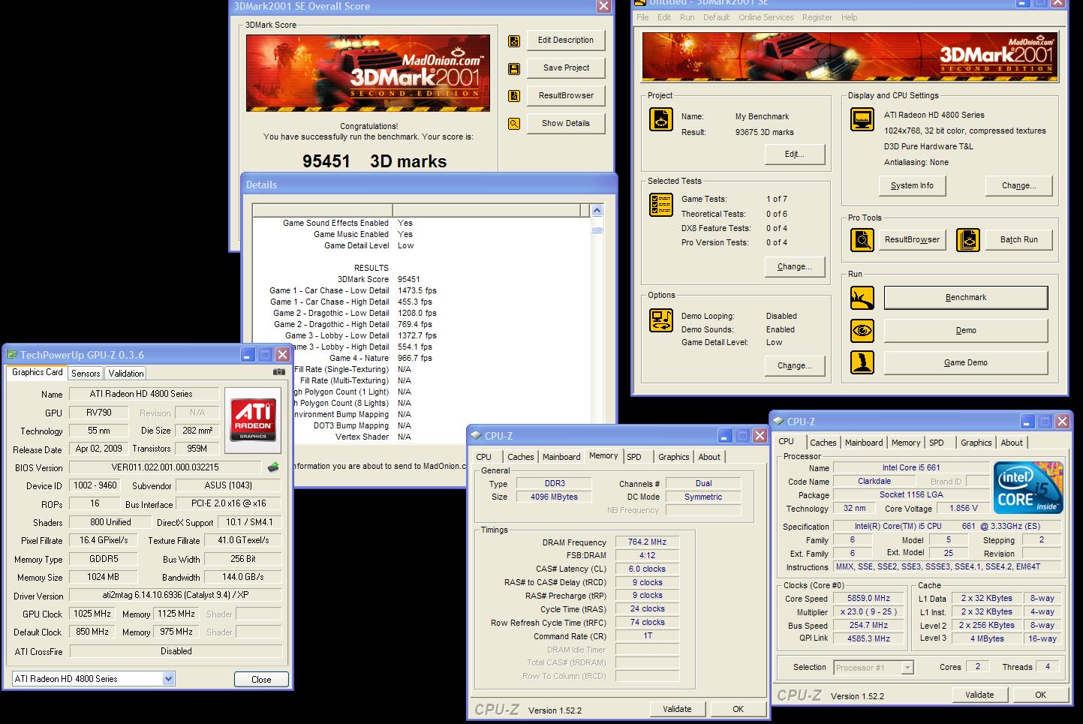Click the ATI Radeon logo in GPU-Z
Viewport: 1083px width, 724px height.
coord(253,420)
